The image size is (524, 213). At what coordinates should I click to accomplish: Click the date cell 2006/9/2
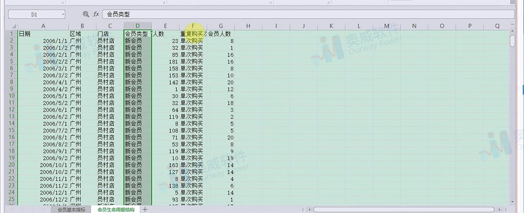43,158
